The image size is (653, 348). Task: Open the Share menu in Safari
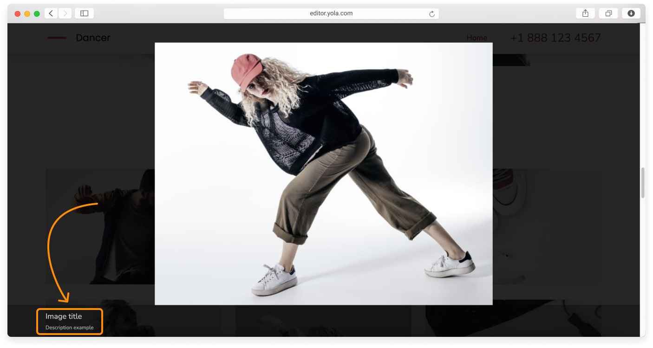[585, 13]
